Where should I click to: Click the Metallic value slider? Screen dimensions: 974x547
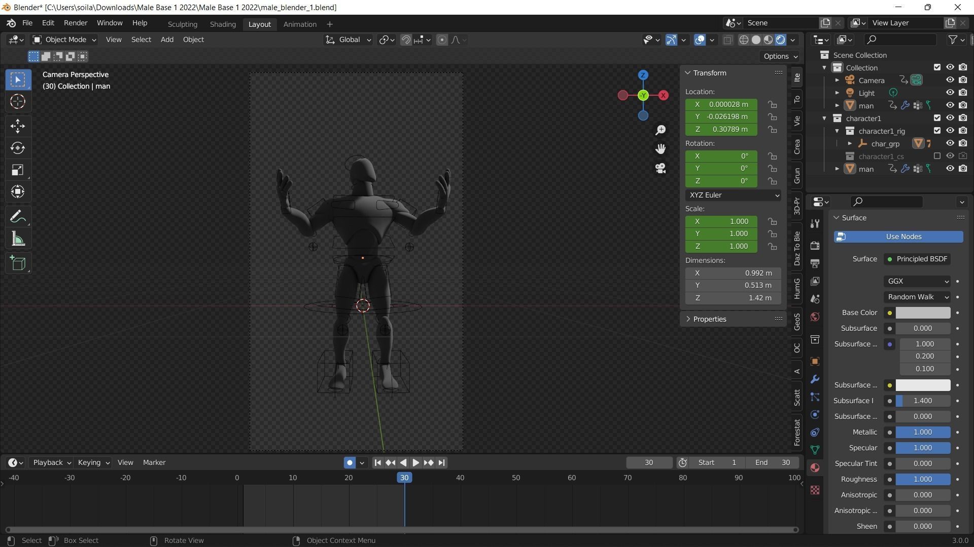923,432
